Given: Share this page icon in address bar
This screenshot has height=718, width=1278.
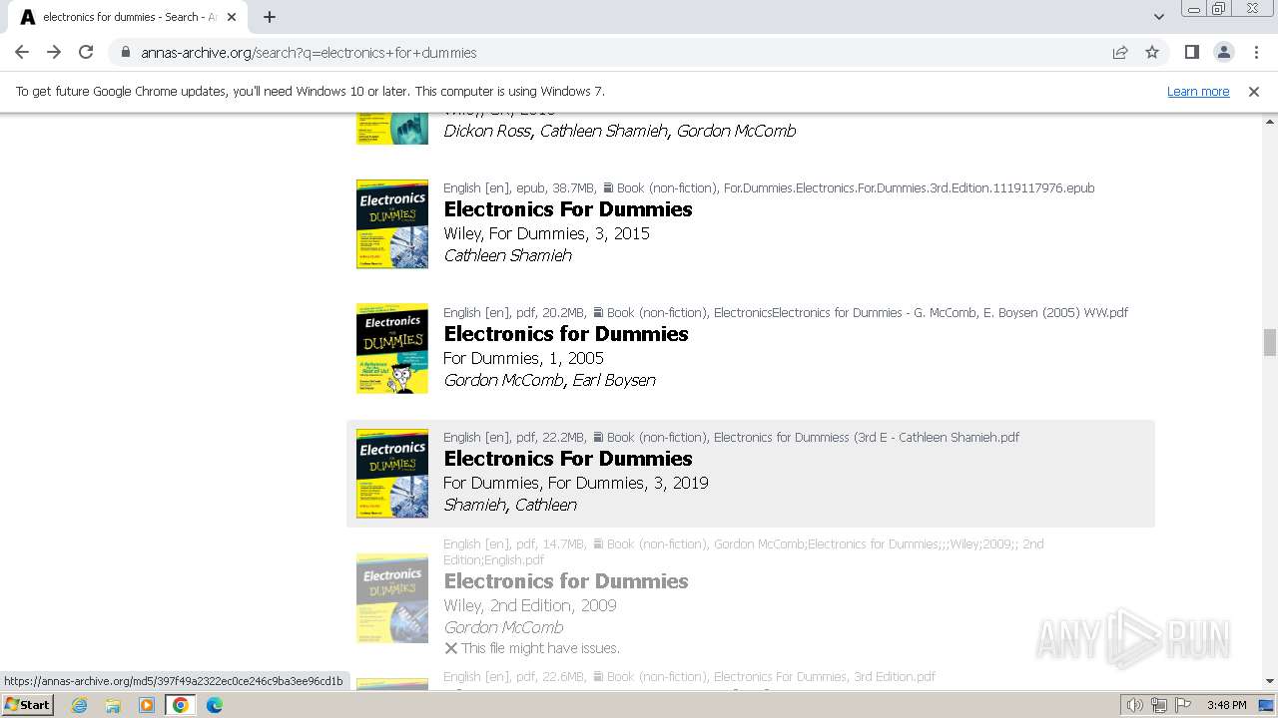Looking at the screenshot, I should click(1120, 52).
